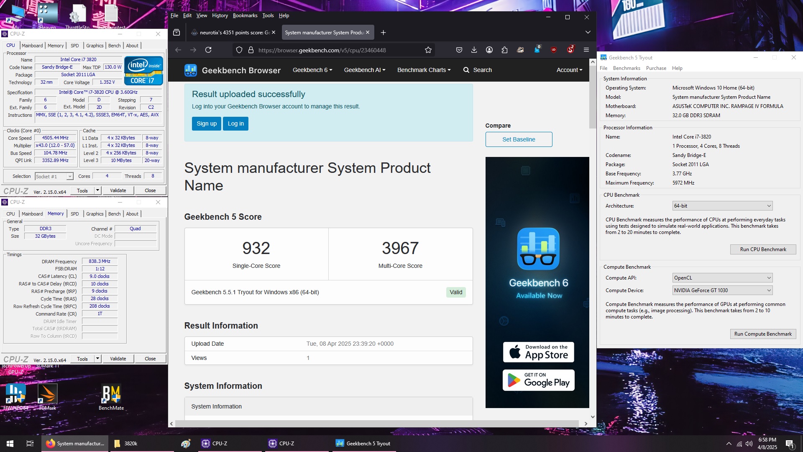Screen dimensions: 803x452
Task: Click the page vertical scrollbar thumb
Action: click(x=592, y=97)
